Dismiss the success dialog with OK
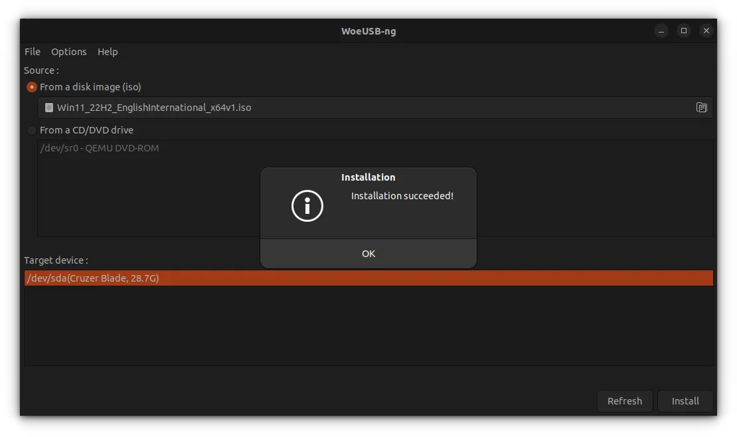737x437 pixels. (x=368, y=253)
